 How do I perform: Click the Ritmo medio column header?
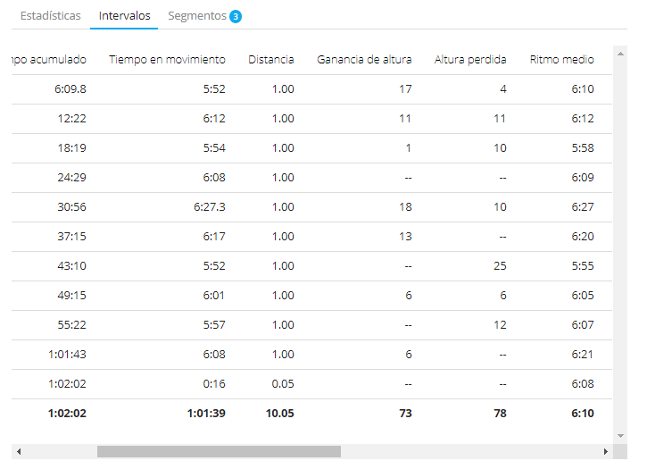click(561, 60)
